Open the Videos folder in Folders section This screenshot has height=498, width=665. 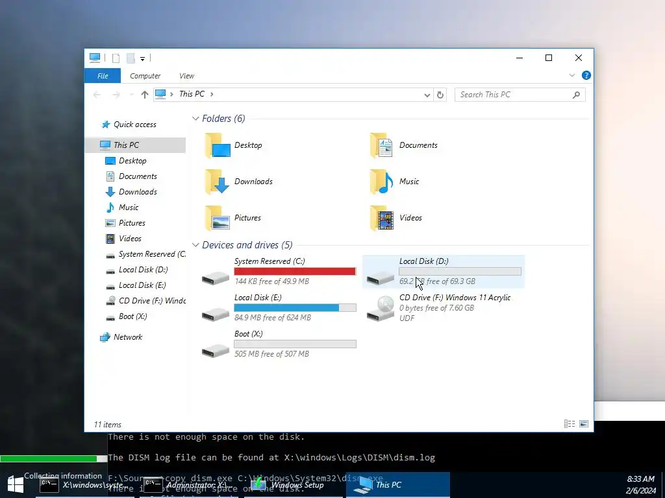395,218
